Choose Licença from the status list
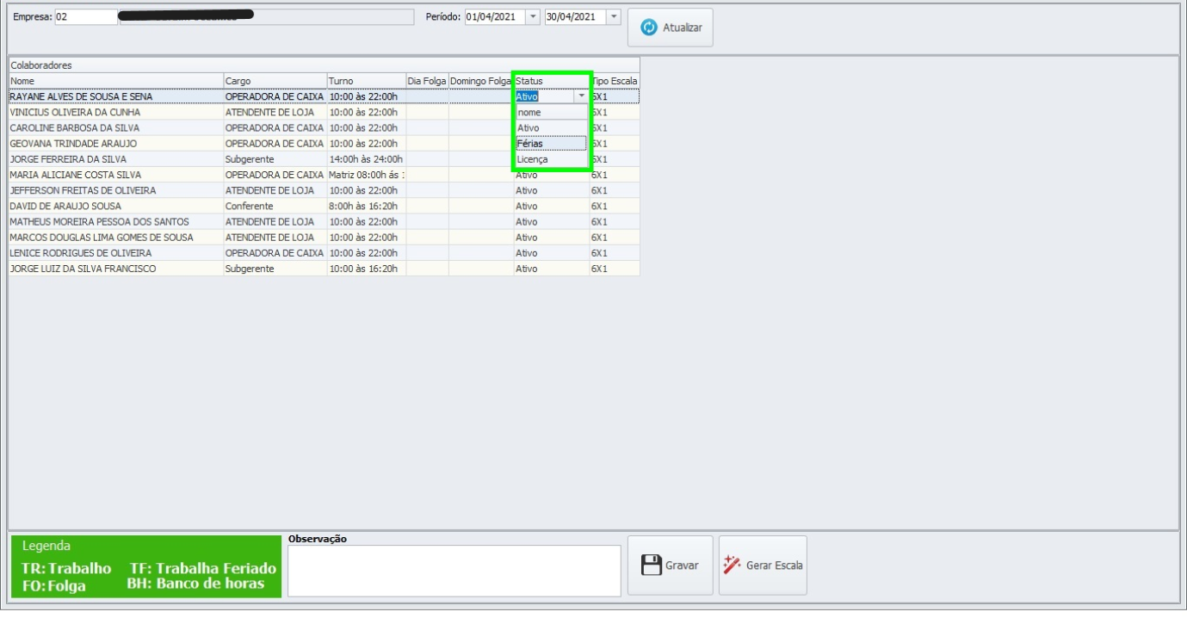 coord(551,159)
